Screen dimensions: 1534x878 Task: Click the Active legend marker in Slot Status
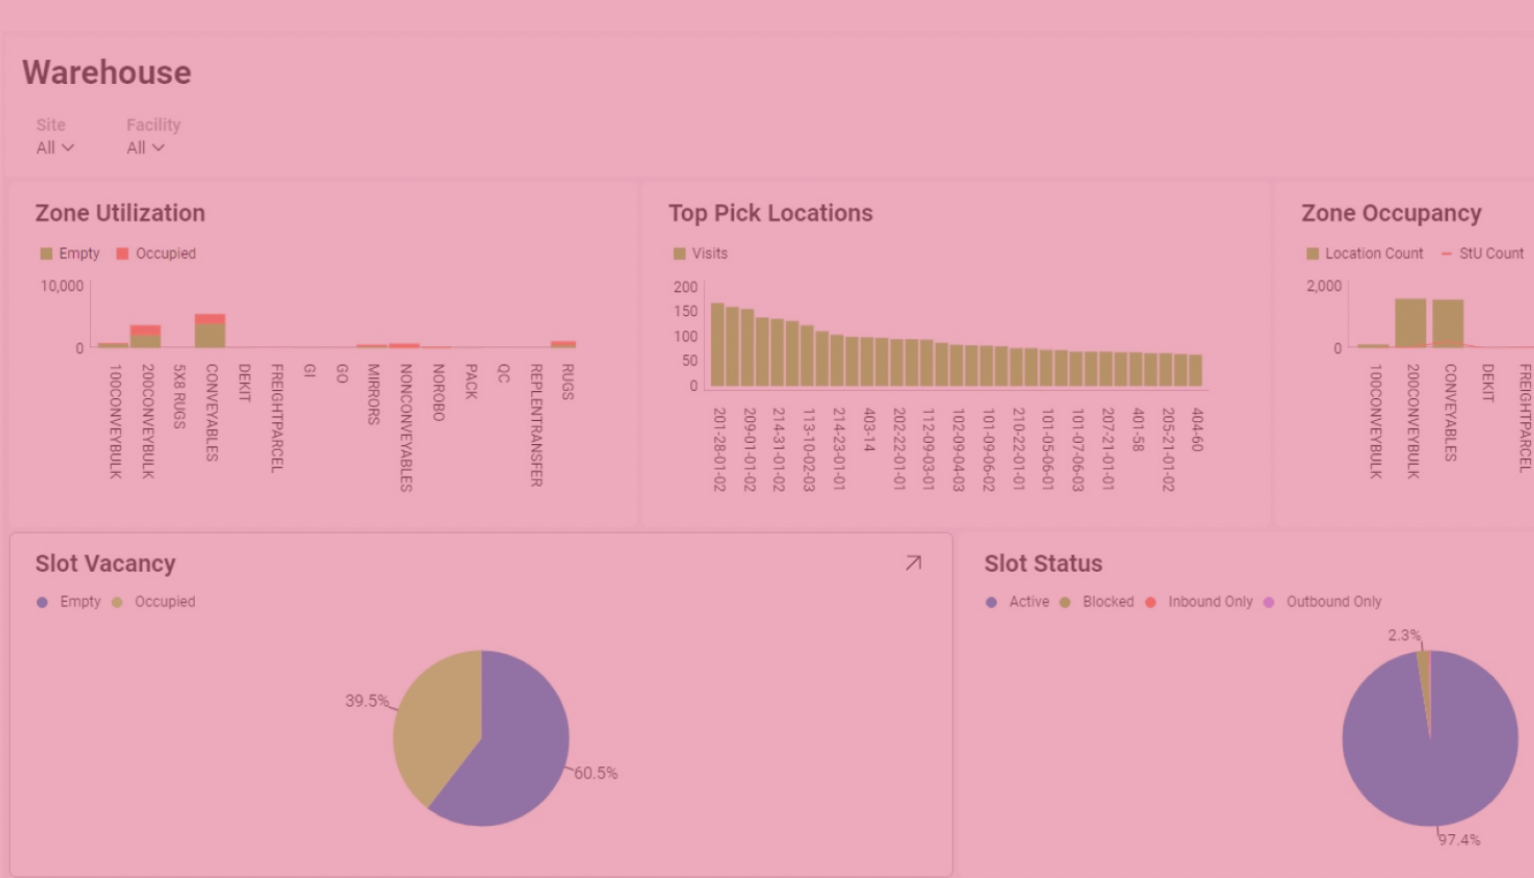(991, 603)
